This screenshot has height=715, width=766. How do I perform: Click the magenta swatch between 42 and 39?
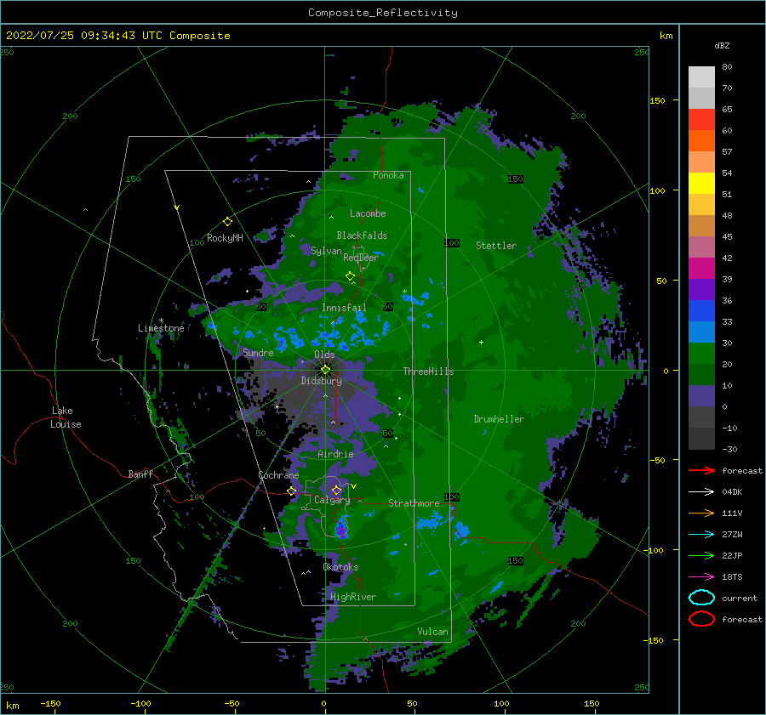(x=701, y=269)
